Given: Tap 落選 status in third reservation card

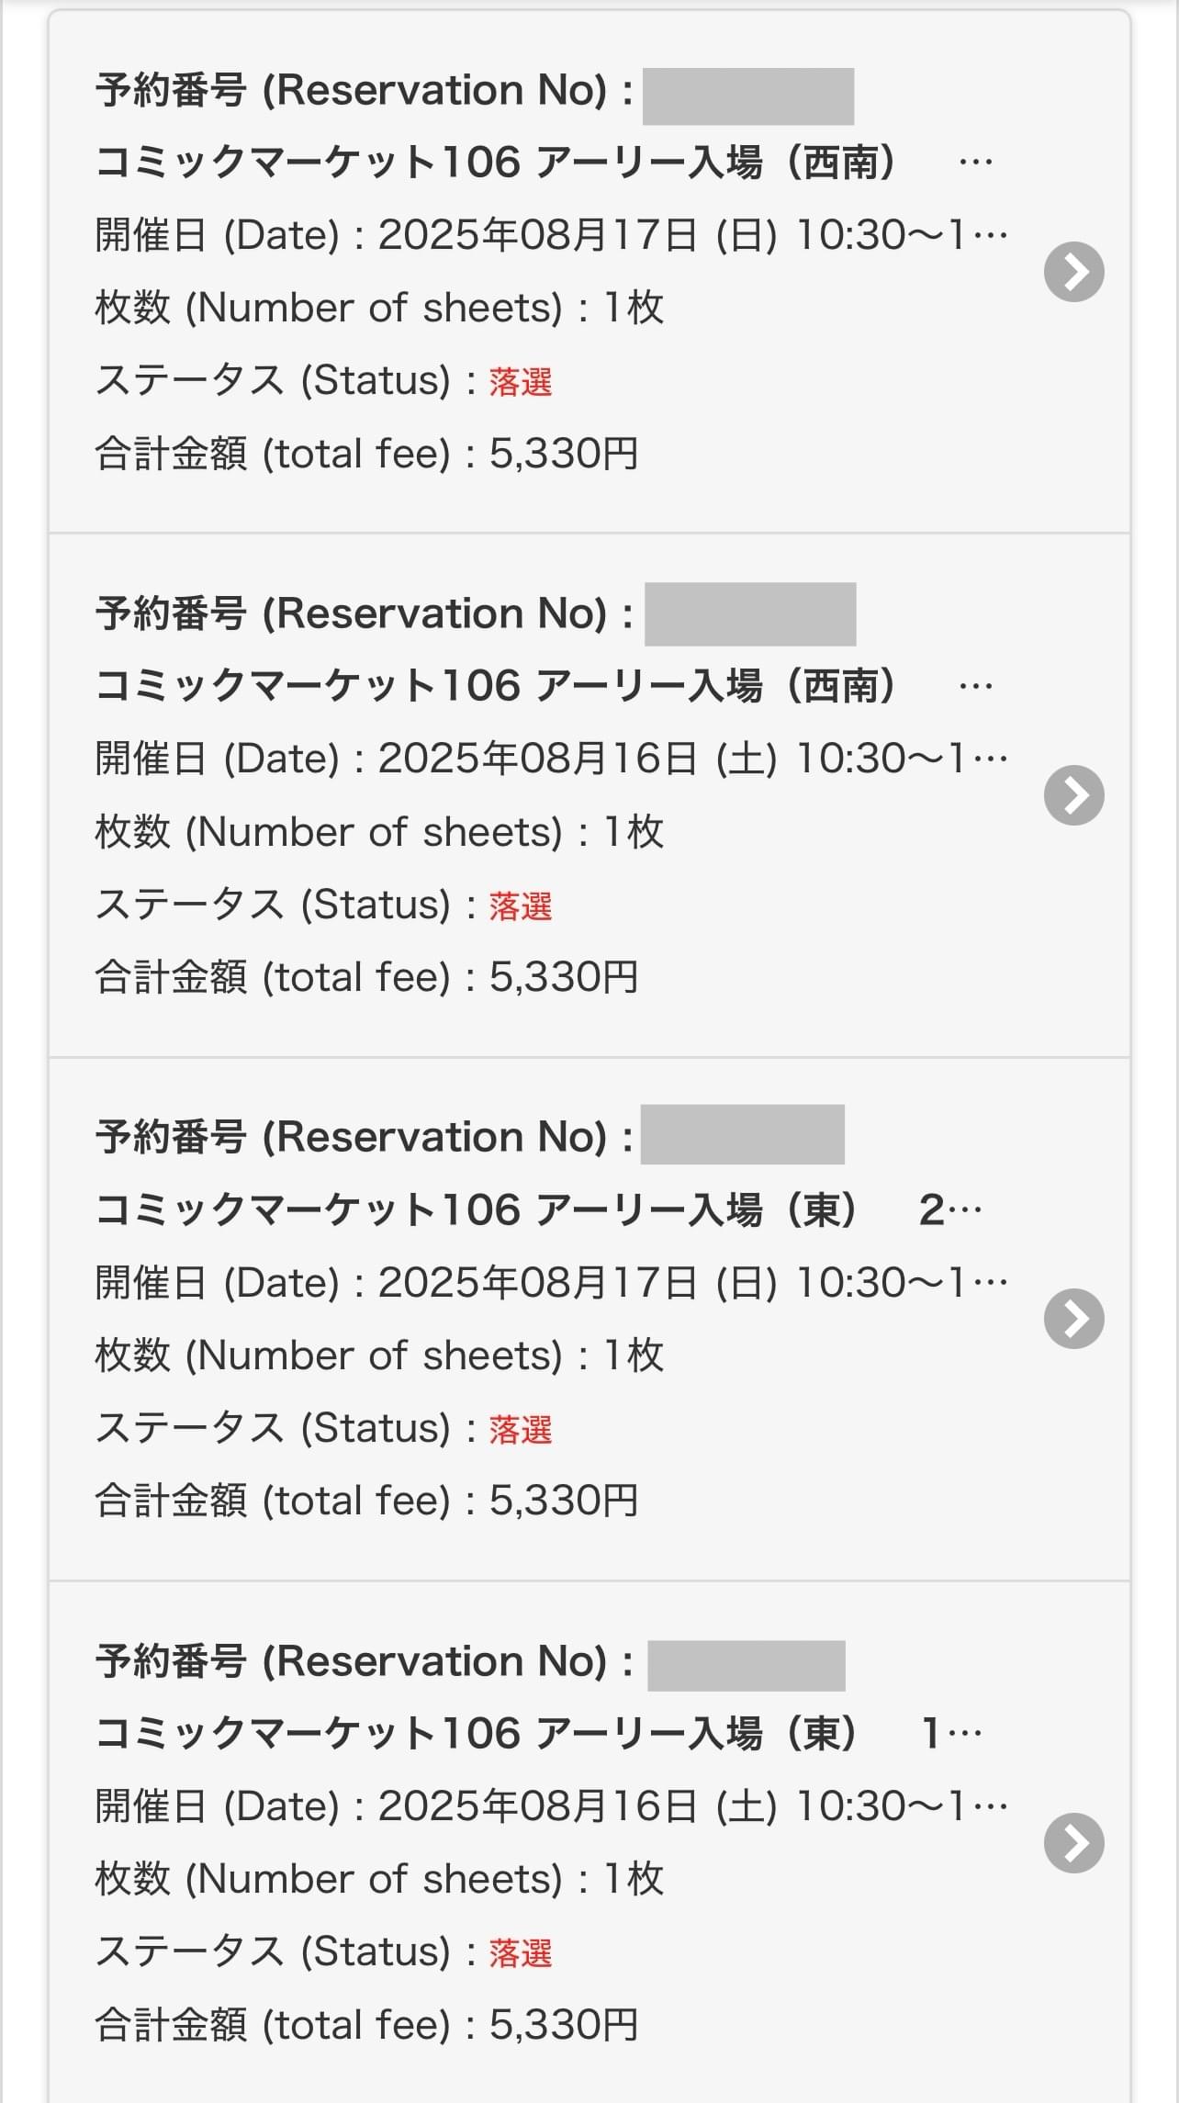Looking at the screenshot, I should [521, 1429].
